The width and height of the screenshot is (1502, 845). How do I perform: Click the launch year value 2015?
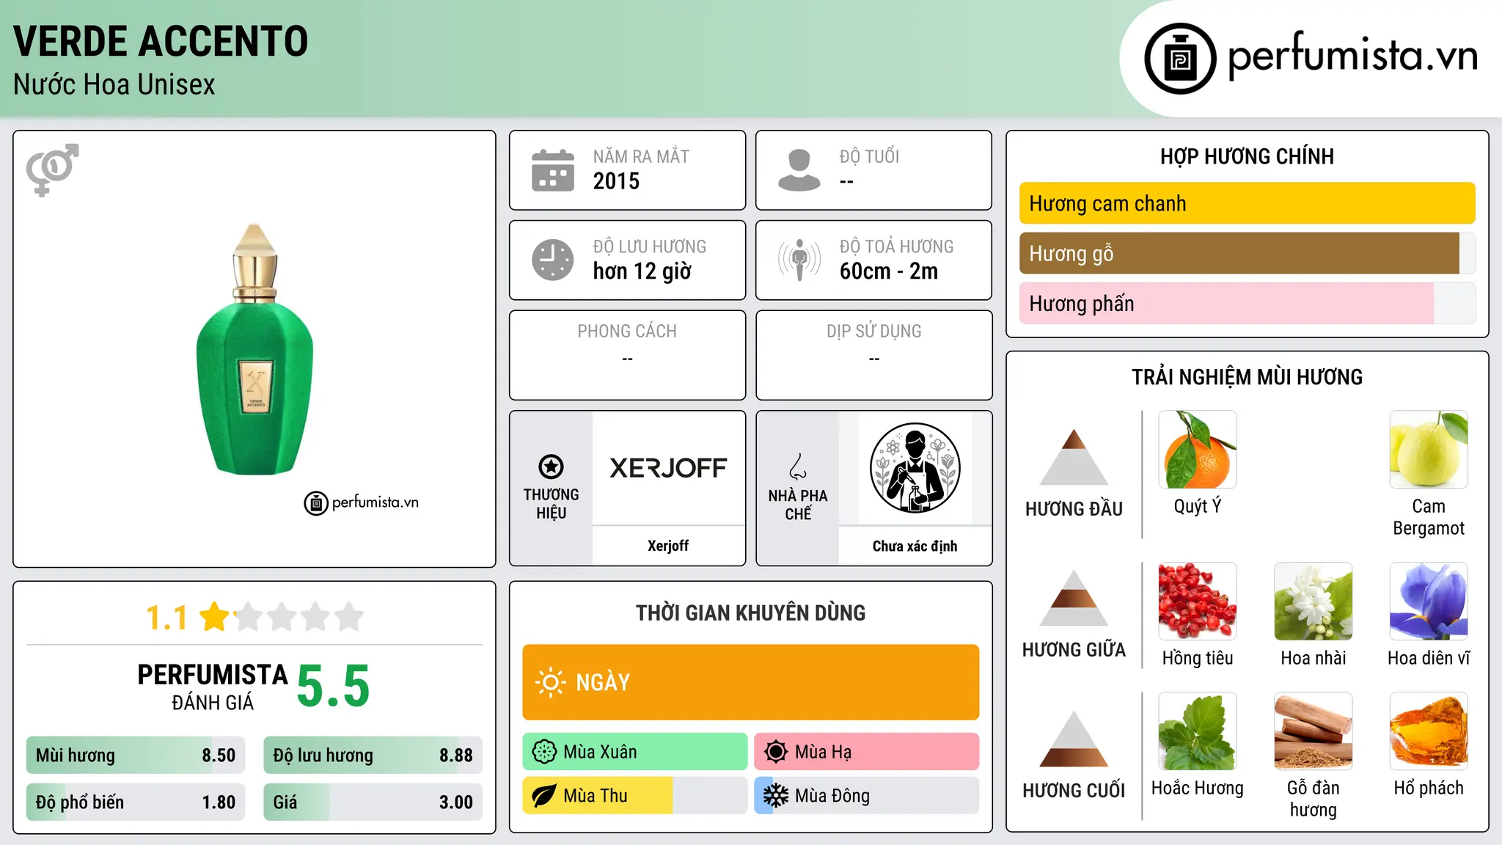[x=616, y=181]
